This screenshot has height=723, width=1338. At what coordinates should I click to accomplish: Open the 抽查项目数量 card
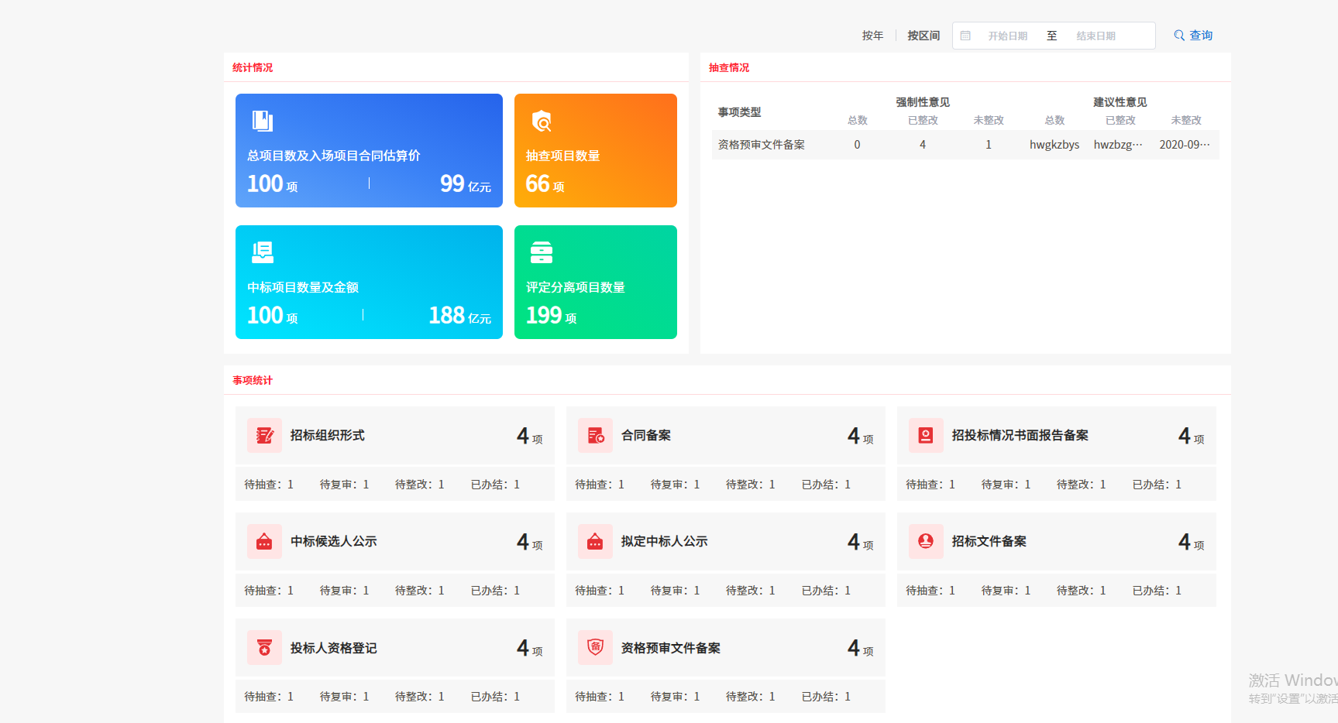click(596, 150)
